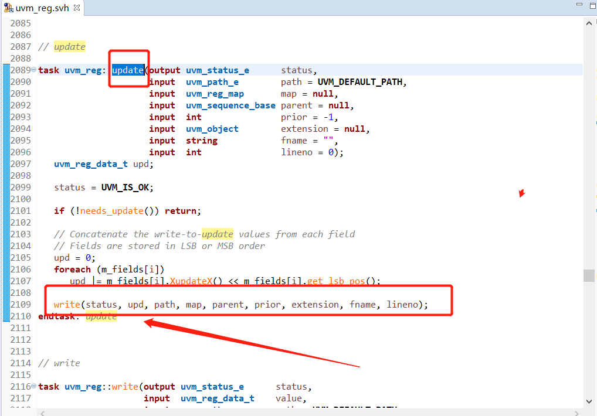
Task: Click the vertical scrollbar up arrow
Action: tap(589, 23)
